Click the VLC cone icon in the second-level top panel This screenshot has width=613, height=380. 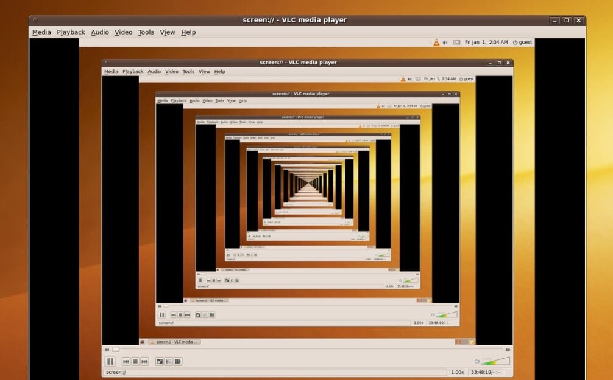(403, 79)
